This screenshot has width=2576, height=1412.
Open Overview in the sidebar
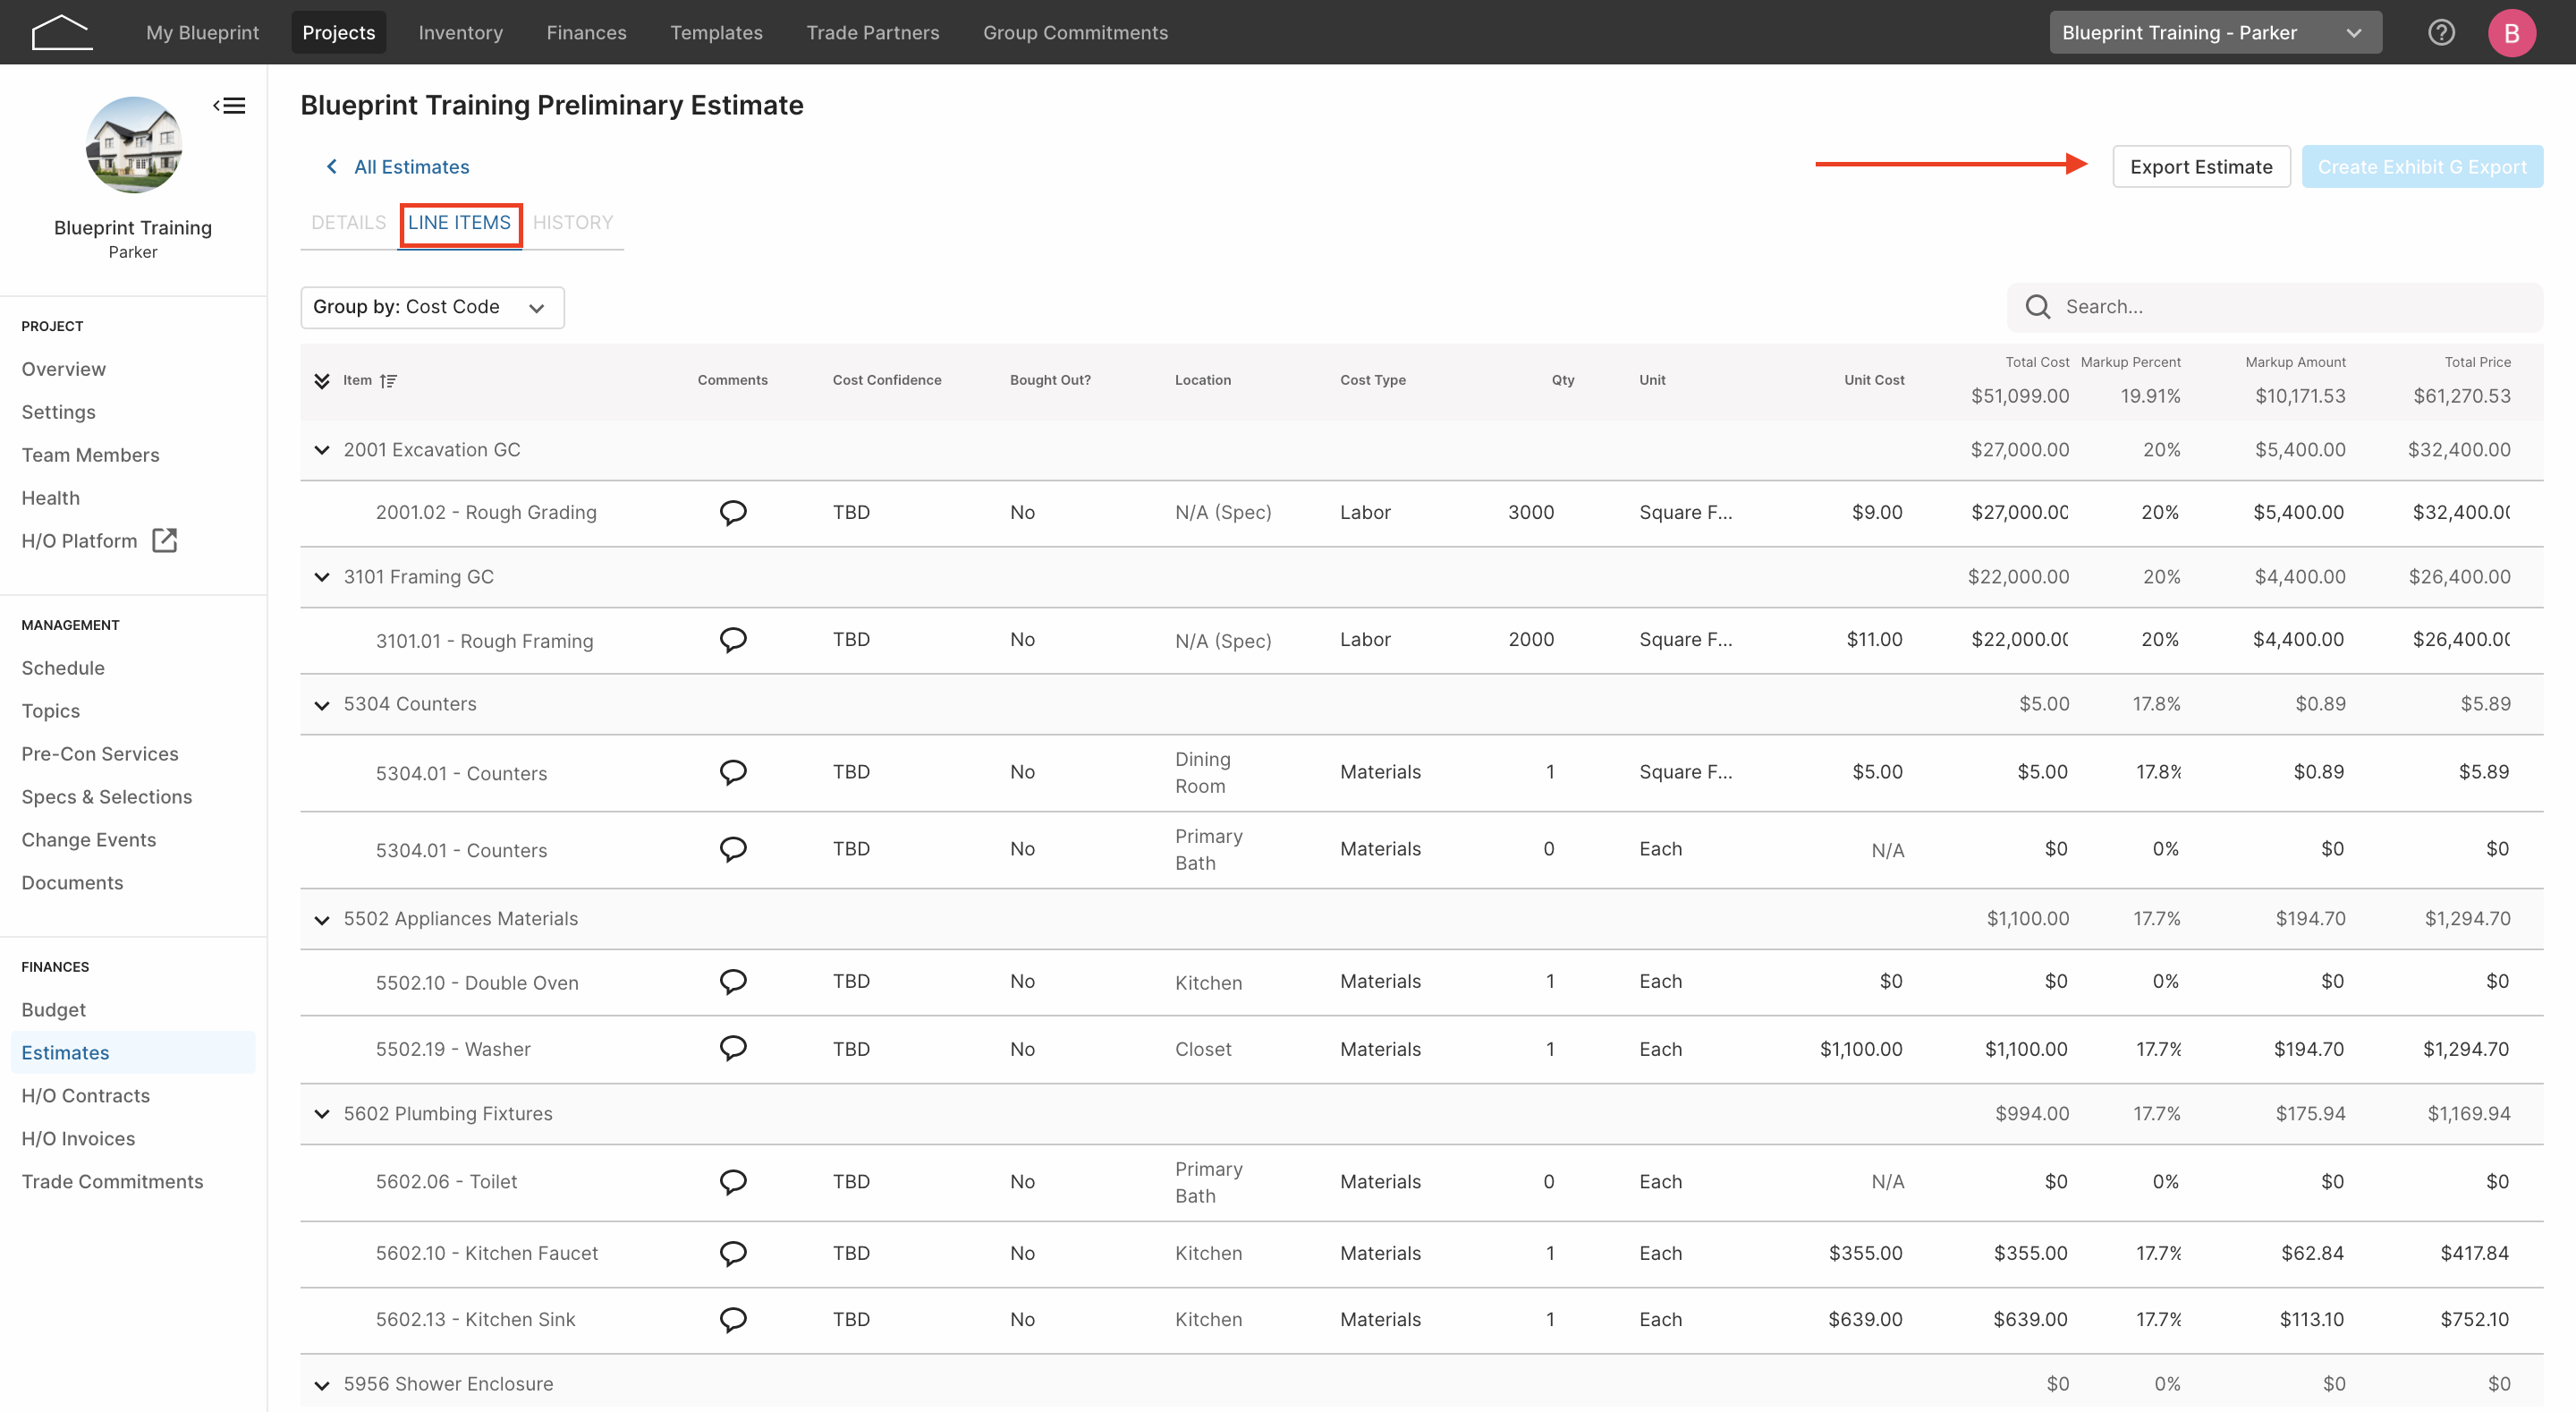coord(63,370)
